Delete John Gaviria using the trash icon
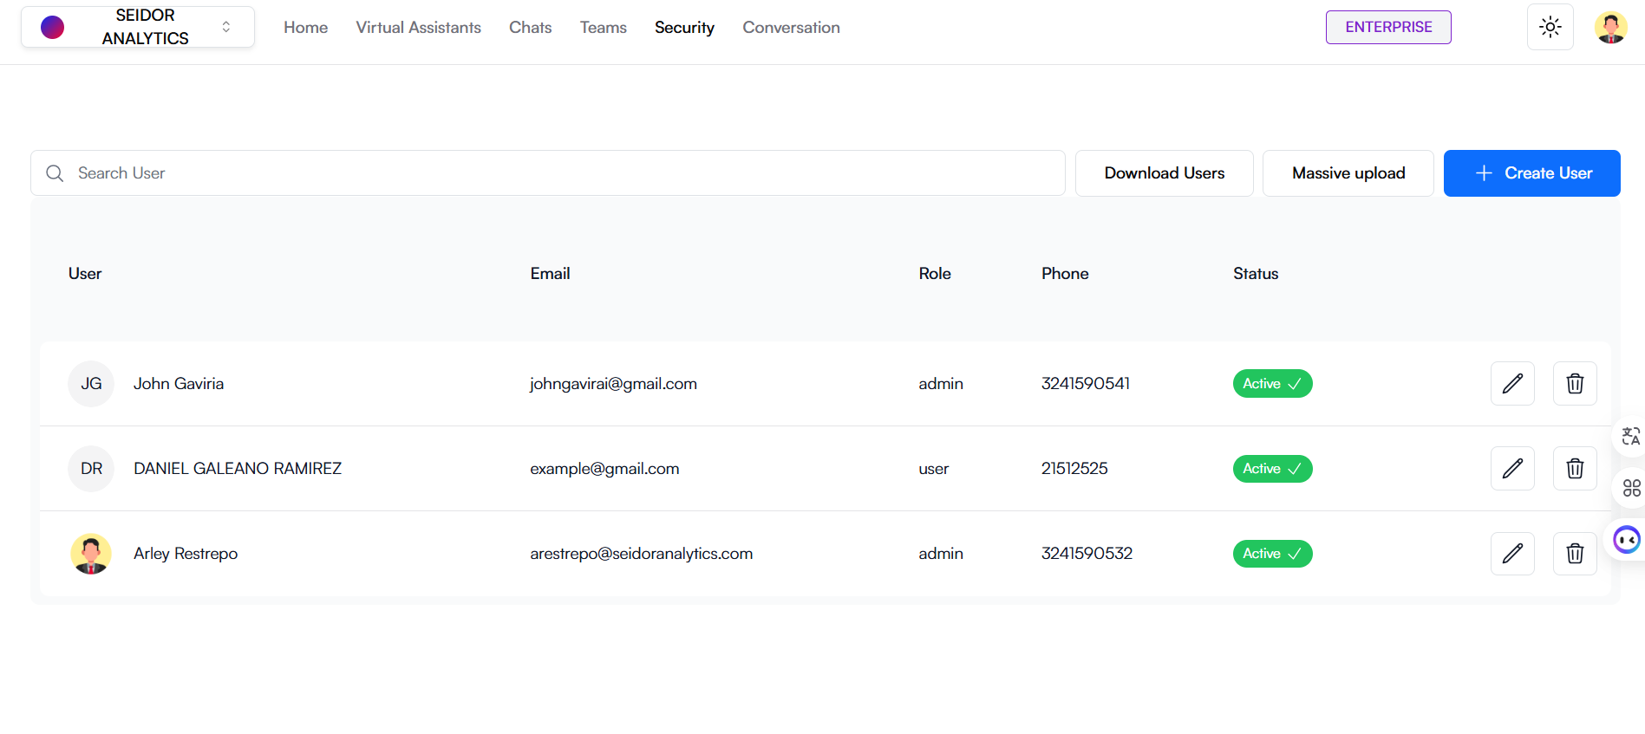 click(1575, 383)
